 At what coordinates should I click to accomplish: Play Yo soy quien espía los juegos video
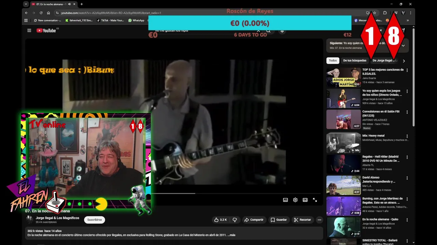point(343,98)
